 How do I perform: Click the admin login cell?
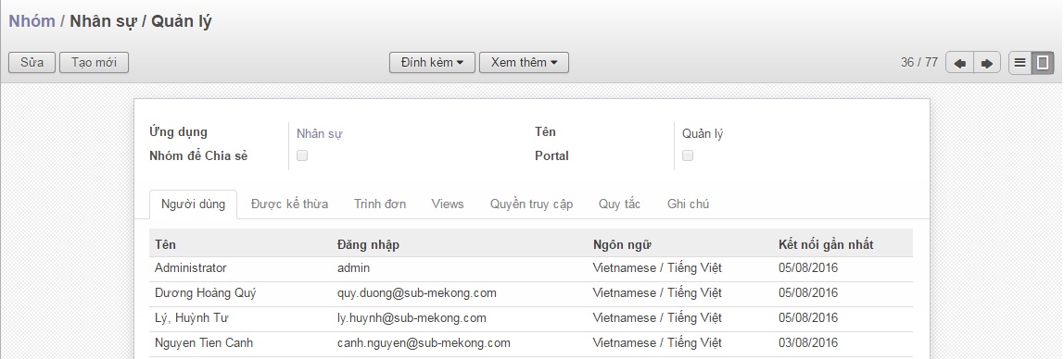click(353, 268)
